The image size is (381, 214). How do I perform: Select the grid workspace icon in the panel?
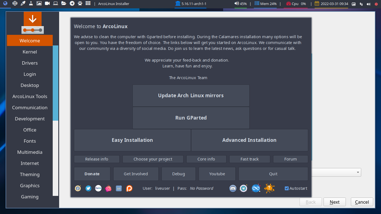tap(88, 4)
